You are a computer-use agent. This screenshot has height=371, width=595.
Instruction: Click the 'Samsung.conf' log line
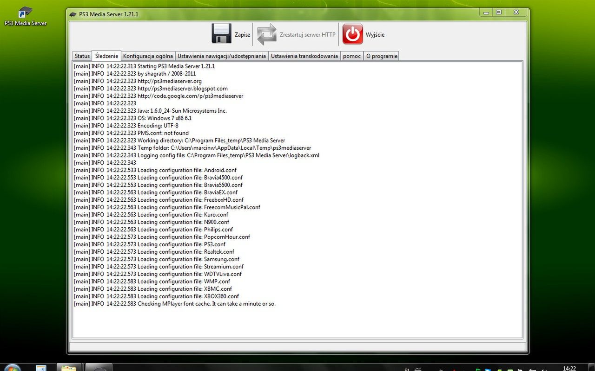(x=157, y=259)
